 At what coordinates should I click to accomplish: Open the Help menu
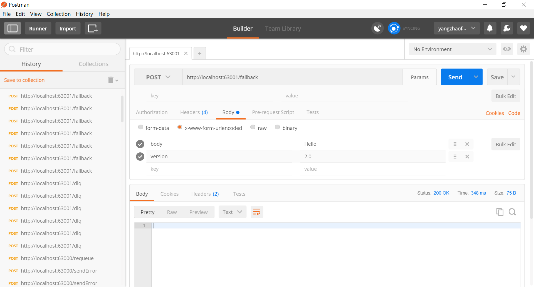click(x=104, y=14)
